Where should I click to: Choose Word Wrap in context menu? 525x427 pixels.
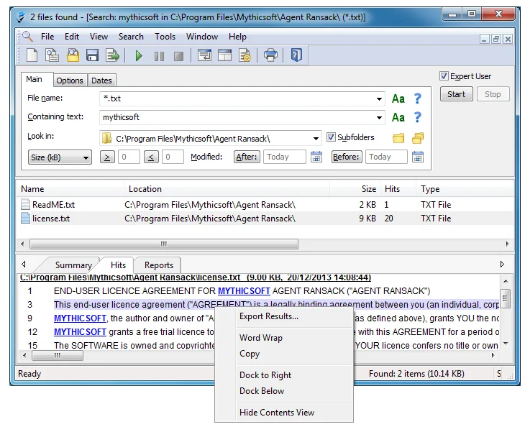tap(284, 338)
